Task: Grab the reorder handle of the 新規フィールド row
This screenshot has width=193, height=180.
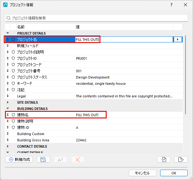Action: 8,46
